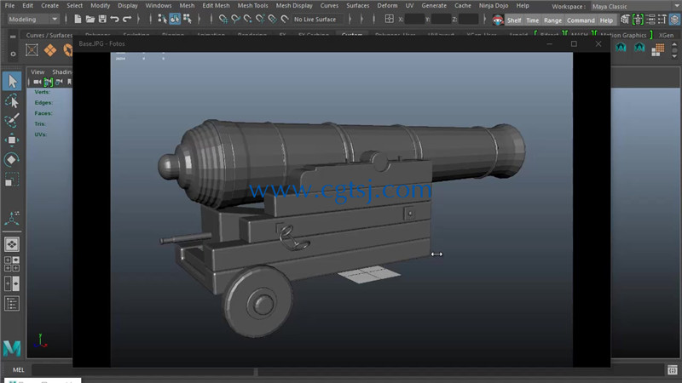Toggle the Modeling Toolkit panel icon
The image size is (682, 383).
(625, 20)
